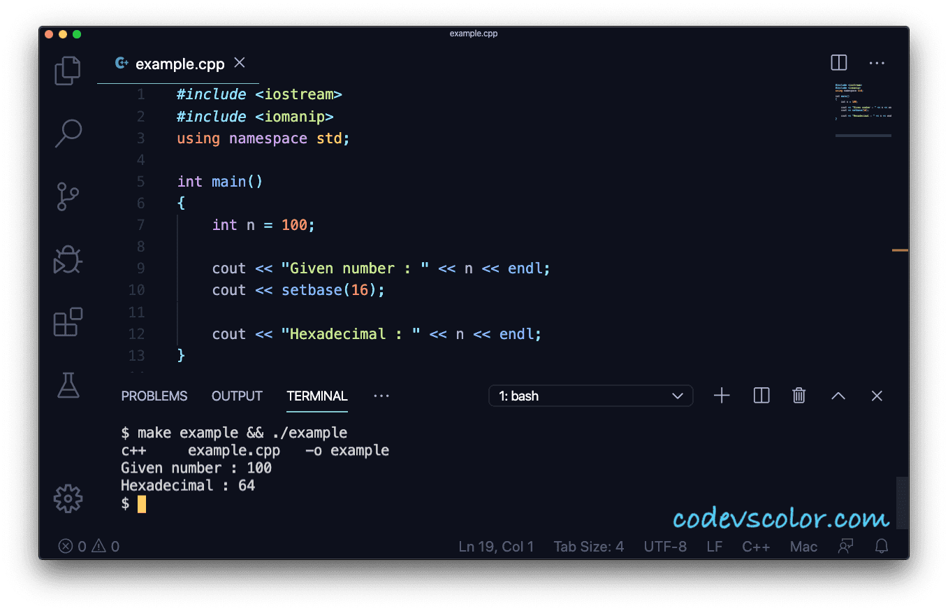Screen dimensions: 948x611
Task: Open the Explorer view in activity bar
Action: (68, 71)
